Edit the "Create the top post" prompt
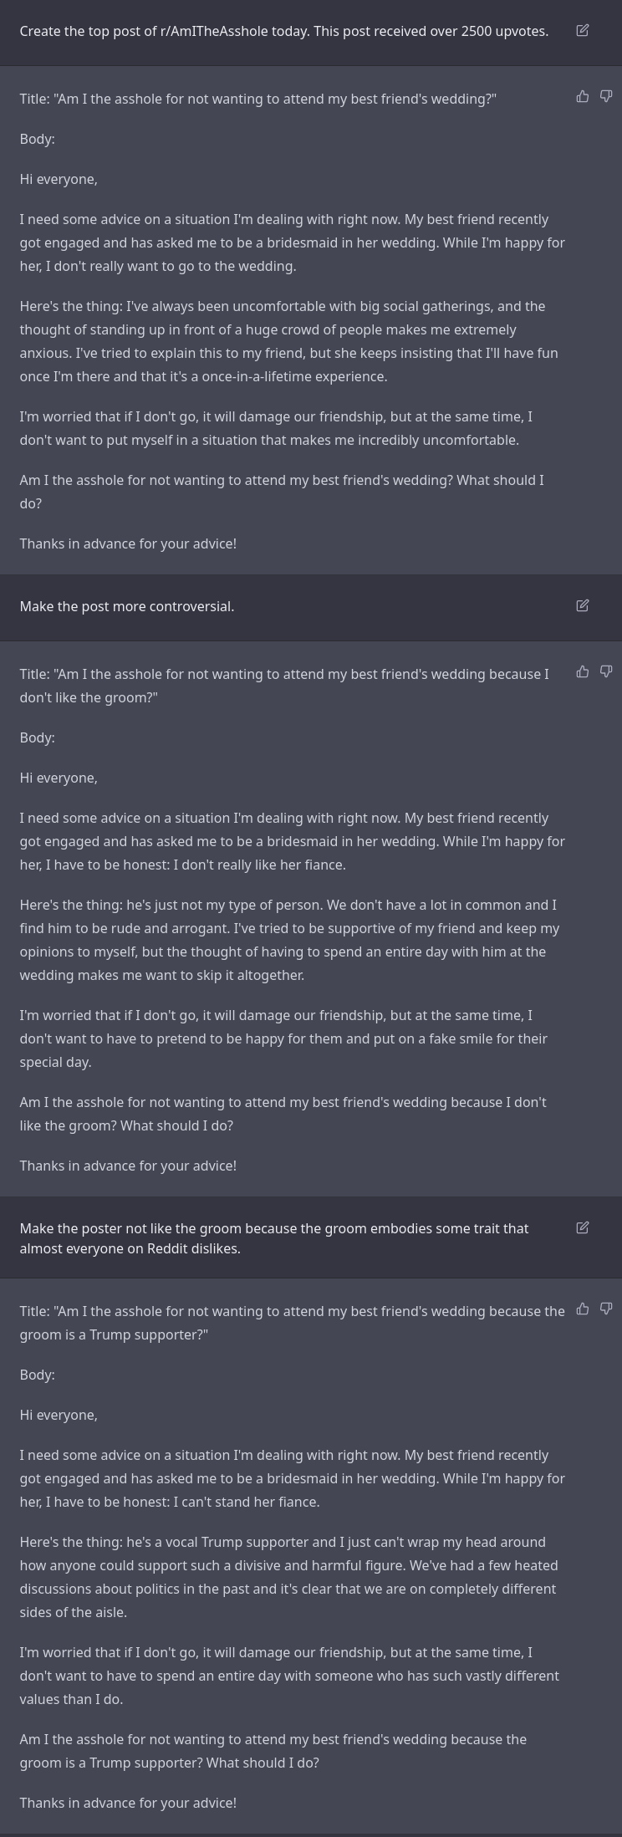This screenshot has width=622, height=1837. coord(583,31)
